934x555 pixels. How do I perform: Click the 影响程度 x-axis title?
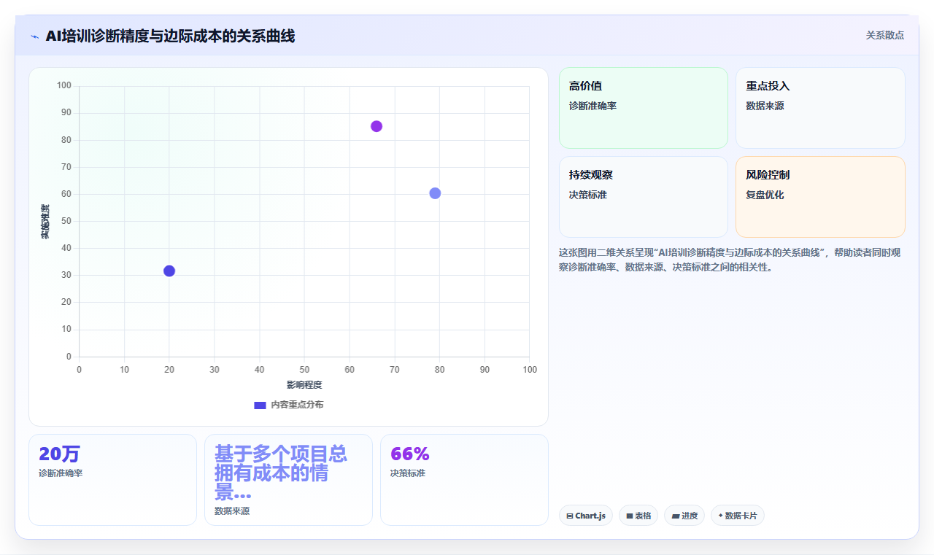(304, 385)
